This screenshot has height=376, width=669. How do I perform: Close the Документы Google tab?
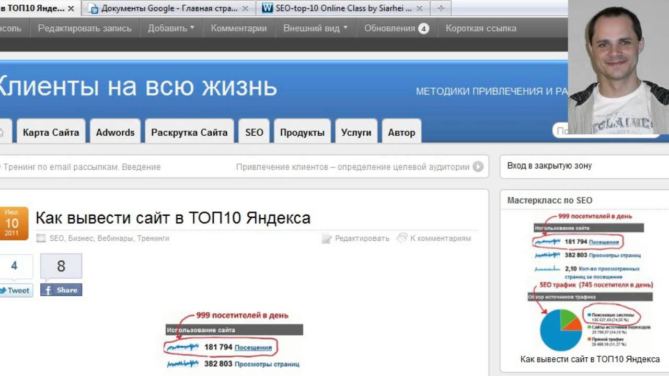[245, 8]
